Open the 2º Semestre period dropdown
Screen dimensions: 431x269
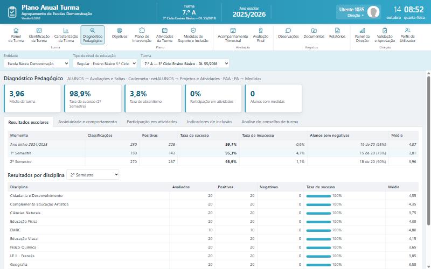coord(93,175)
